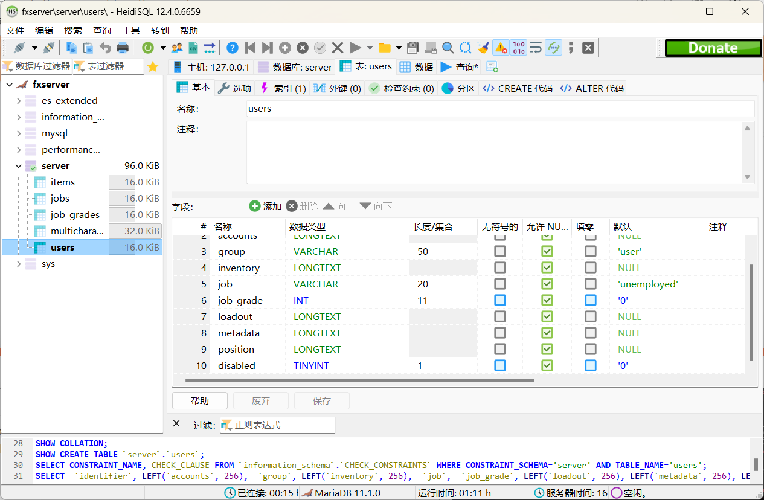Click the 名称 input containing users
The width and height of the screenshot is (764, 500).
(x=500, y=109)
